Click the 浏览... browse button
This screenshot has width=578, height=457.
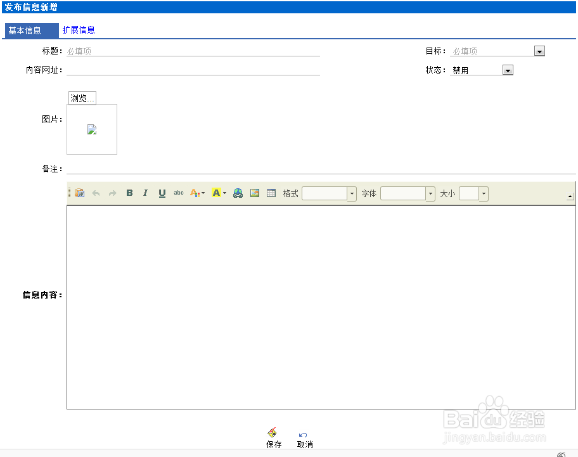[x=82, y=98]
